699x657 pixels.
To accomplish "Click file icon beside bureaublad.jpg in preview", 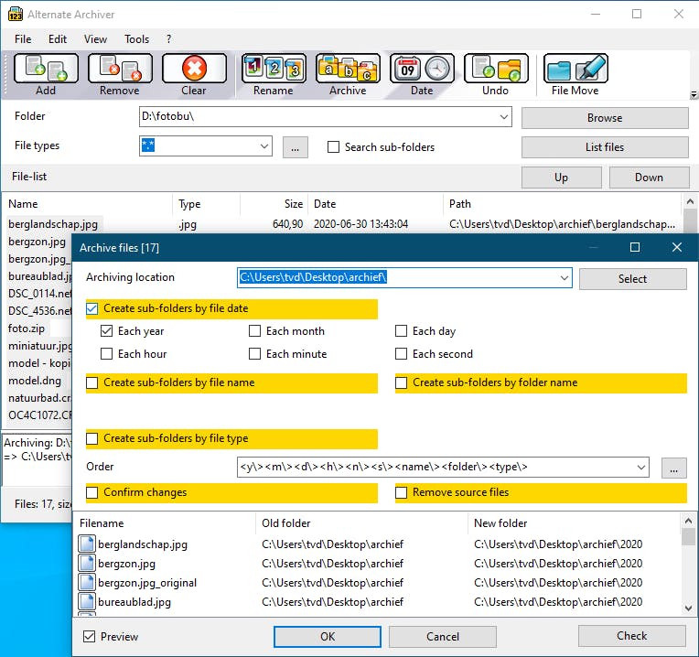I will pos(87,601).
